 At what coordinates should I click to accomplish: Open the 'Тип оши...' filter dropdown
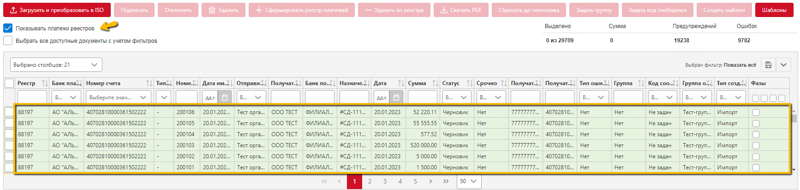coord(594,98)
